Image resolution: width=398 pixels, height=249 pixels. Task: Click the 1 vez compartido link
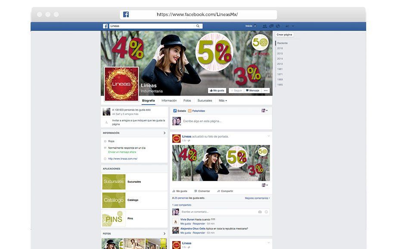(181, 205)
